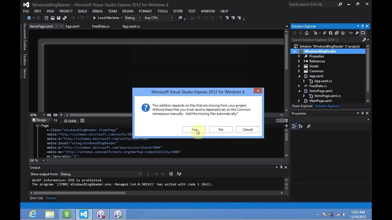This screenshot has height=220, width=392.
Task: Switch to App.xaml.cs tab
Action: click(131, 26)
